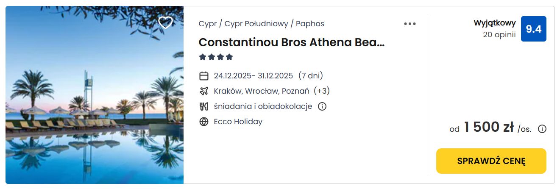
Task: Click the four-star hotel rating stars
Action: point(216,57)
